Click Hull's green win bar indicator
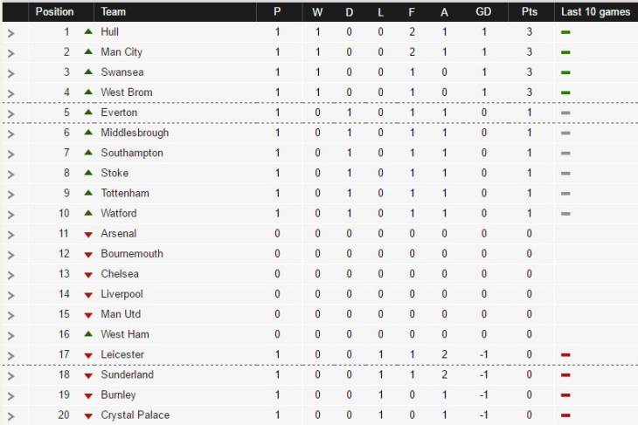 [565, 32]
